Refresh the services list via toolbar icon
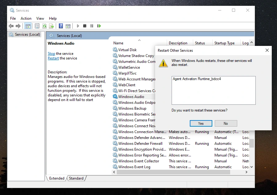277x195 pixels. (x=44, y=26)
